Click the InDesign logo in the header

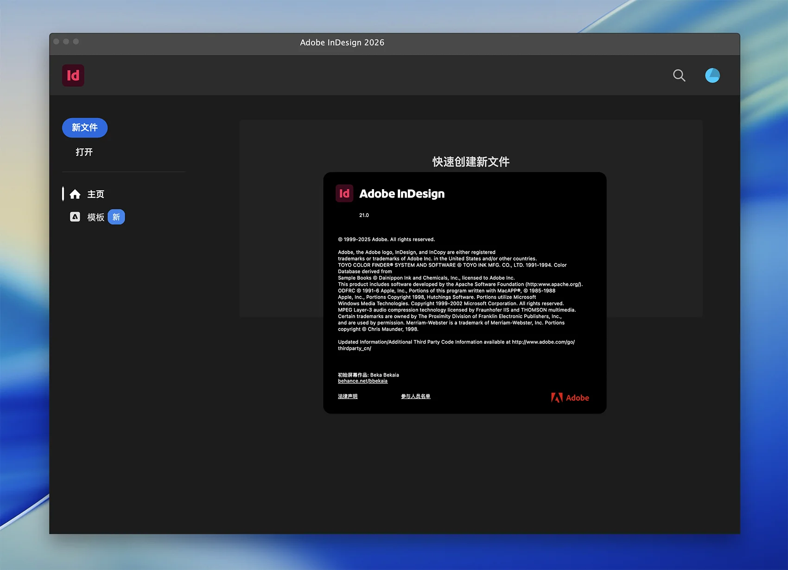click(73, 76)
